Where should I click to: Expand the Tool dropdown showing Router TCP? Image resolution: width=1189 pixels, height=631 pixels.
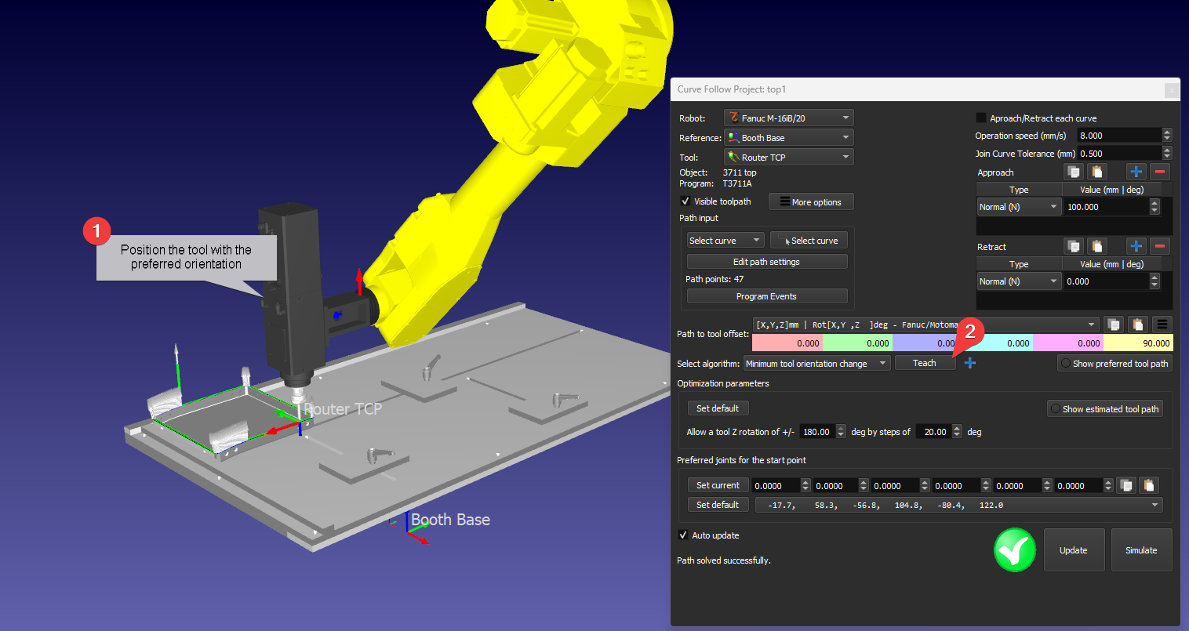point(788,158)
